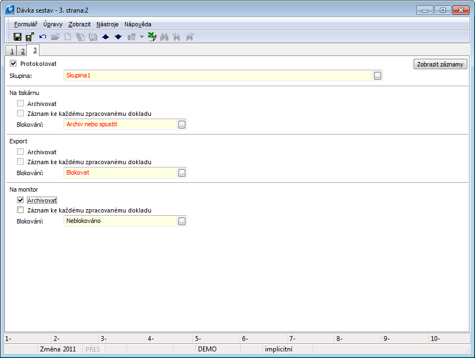The image size is (475, 358).
Task: Click the blue up arrow icon
Action: [105, 37]
